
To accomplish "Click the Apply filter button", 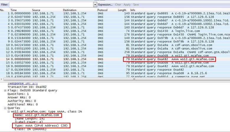I will tap(127, 5).
